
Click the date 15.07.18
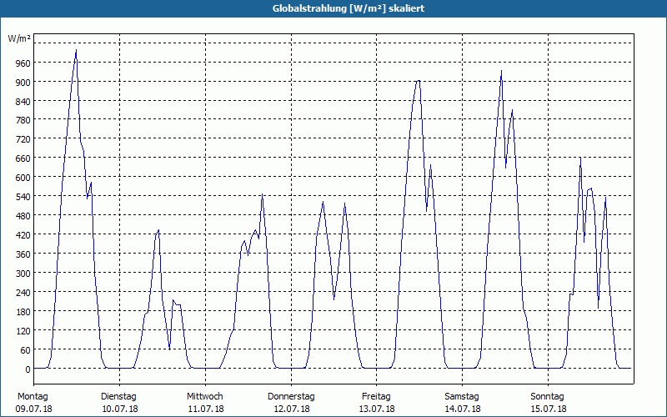click(x=549, y=409)
